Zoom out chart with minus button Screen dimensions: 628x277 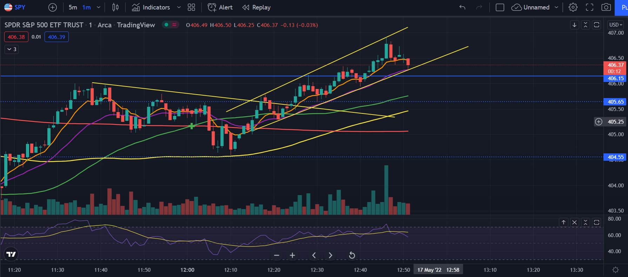pos(276,255)
